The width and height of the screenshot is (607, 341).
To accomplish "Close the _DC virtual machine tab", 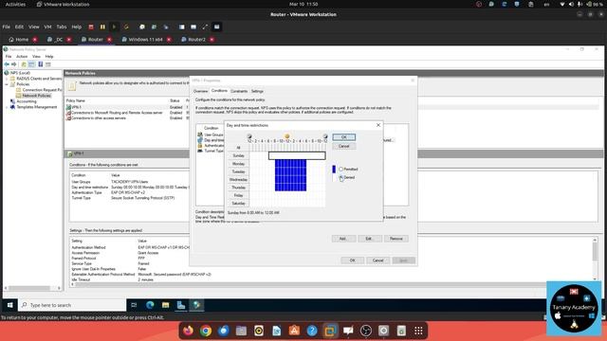I will [69, 40].
